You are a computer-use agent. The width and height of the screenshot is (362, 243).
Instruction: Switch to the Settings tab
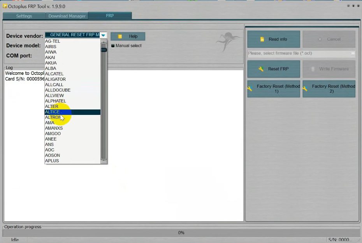24,16
